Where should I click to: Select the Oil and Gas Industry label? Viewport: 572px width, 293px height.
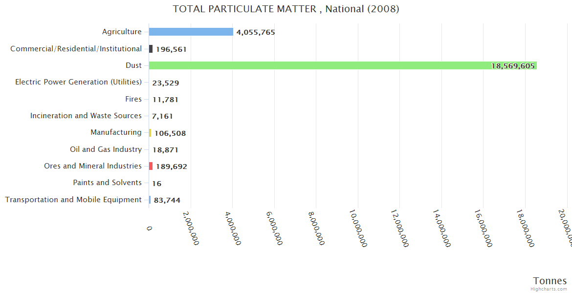click(106, 149)
